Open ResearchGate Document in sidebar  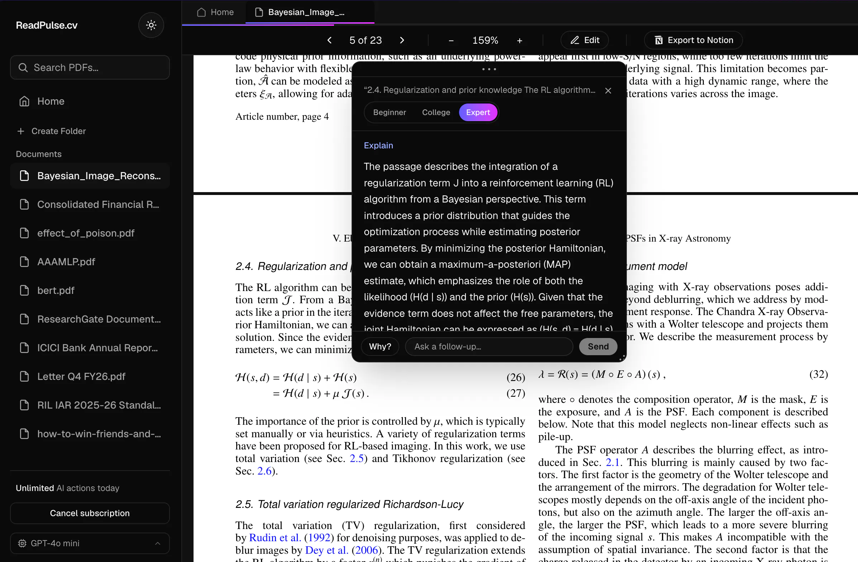[90, 319]
